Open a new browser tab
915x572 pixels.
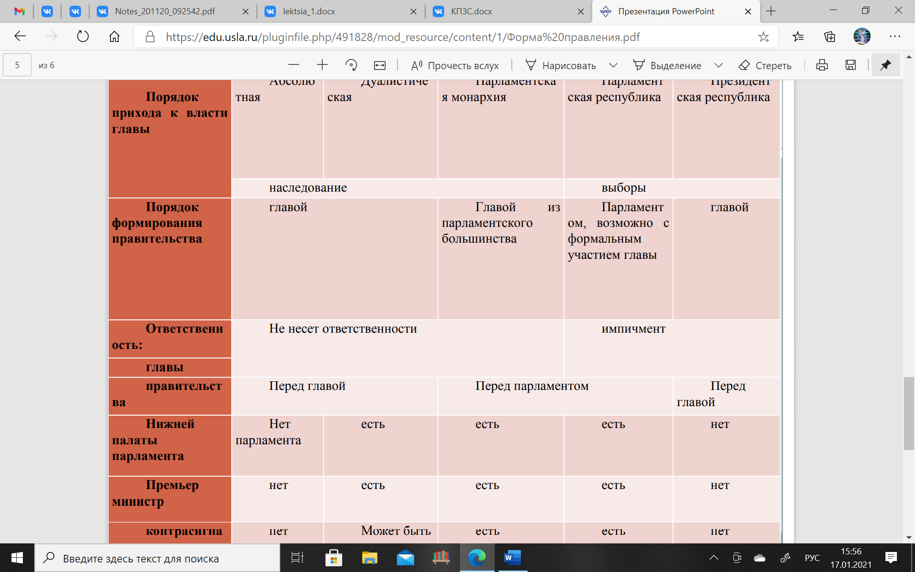pyautogui.click(x=772, y=11)
